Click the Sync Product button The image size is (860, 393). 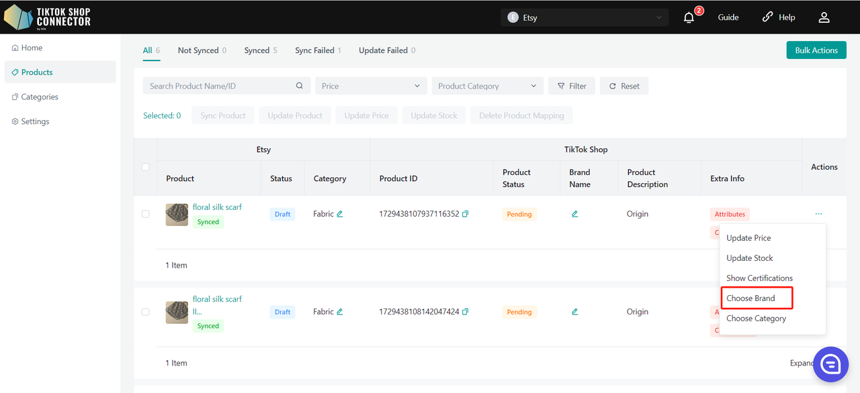[x=223, y=115]
